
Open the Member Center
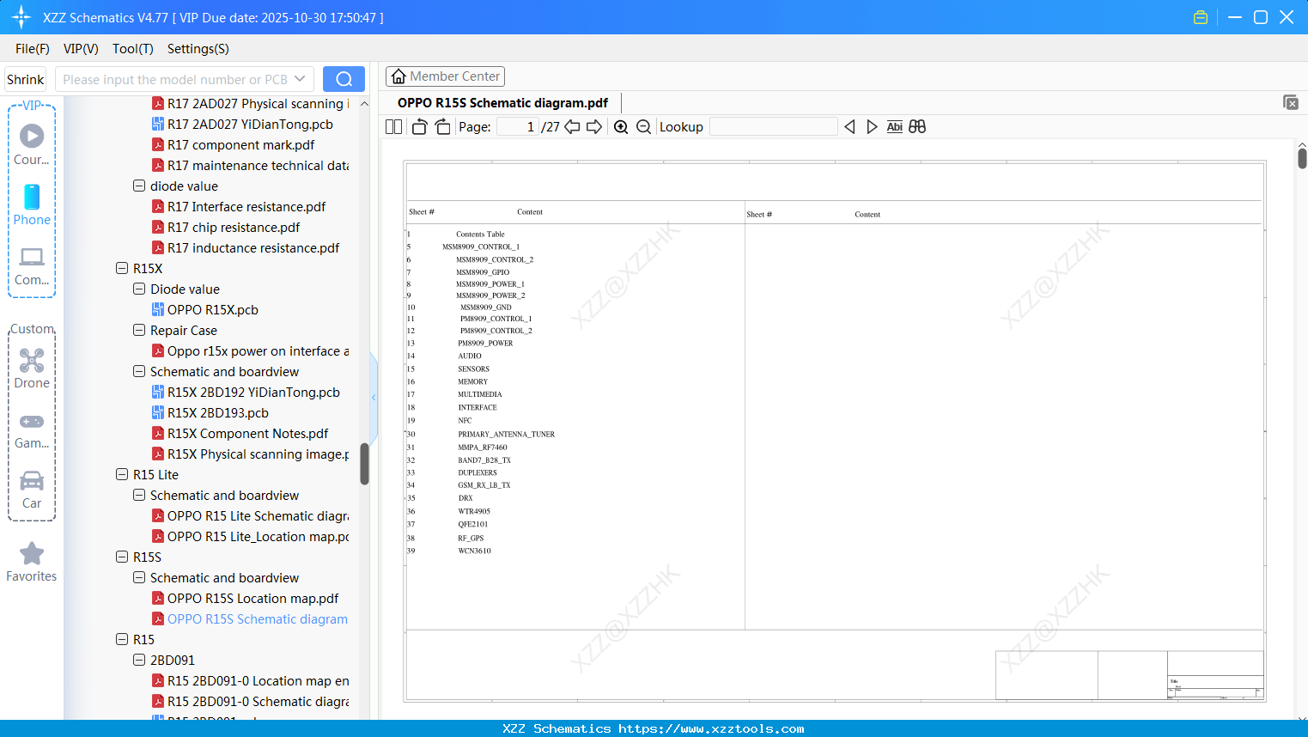(445, 76)
